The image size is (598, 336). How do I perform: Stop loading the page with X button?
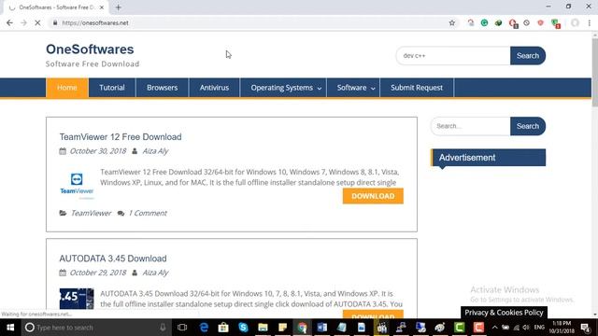[37, 22]
